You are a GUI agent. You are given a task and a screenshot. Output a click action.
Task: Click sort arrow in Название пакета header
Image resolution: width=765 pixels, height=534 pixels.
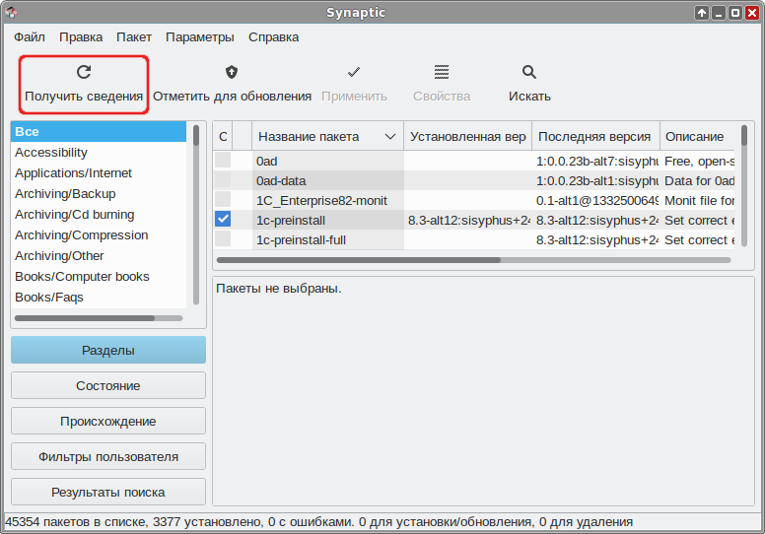click(x=390, y=137)
